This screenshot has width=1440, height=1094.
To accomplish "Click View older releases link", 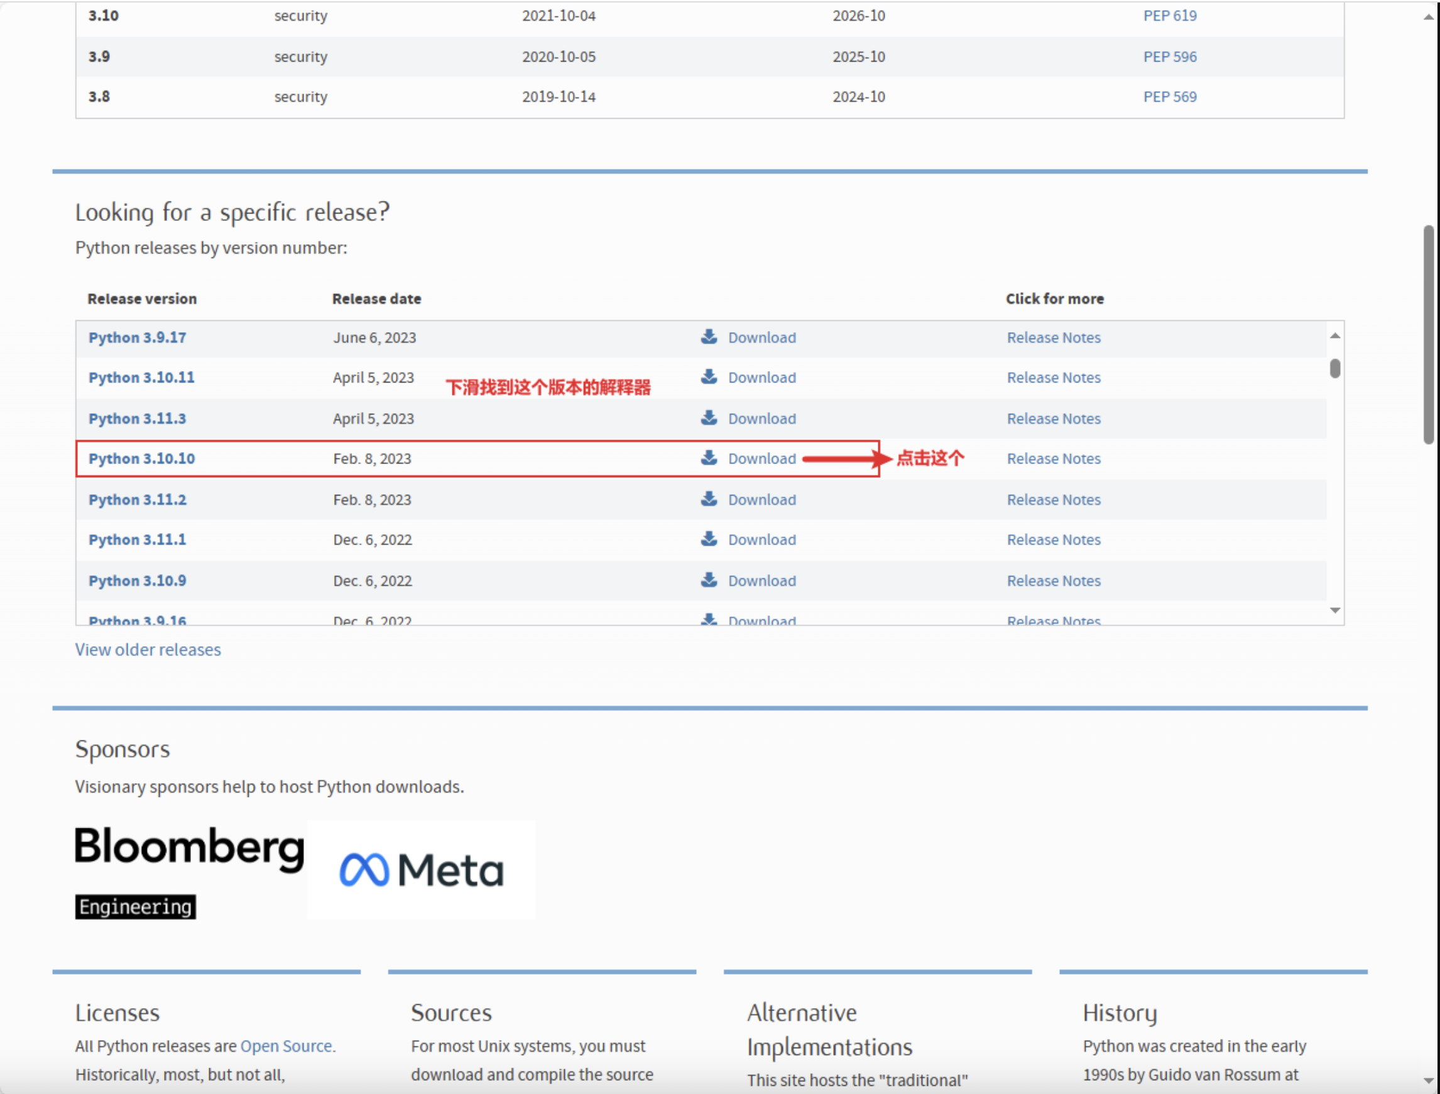I will [x=148, y=650].
